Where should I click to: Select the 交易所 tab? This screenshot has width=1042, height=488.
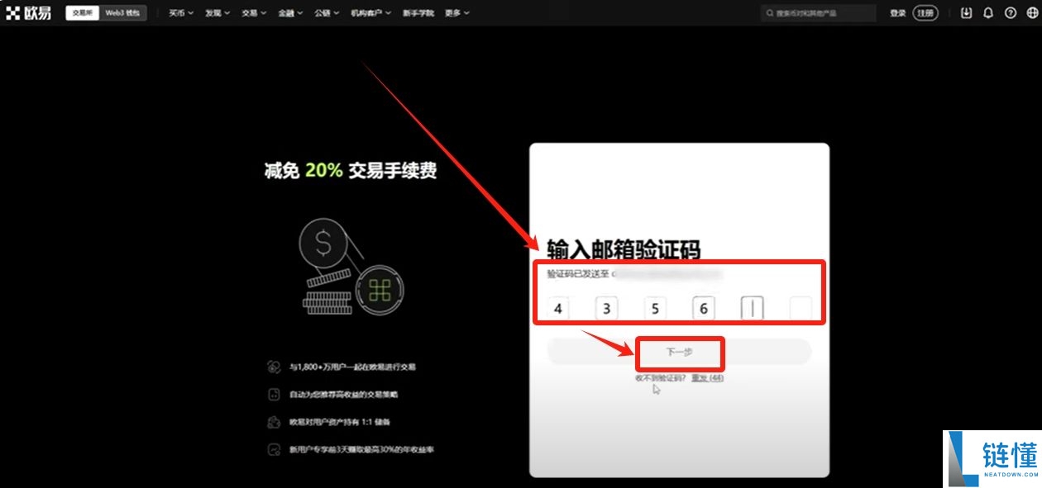click(x=83, y=13)
